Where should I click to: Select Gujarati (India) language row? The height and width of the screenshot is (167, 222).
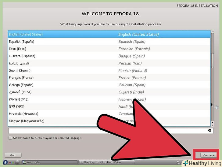click(x=109, y=92)
